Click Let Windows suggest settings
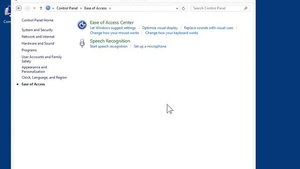This screenshot has width=300, height=169. tap(112, 28)
